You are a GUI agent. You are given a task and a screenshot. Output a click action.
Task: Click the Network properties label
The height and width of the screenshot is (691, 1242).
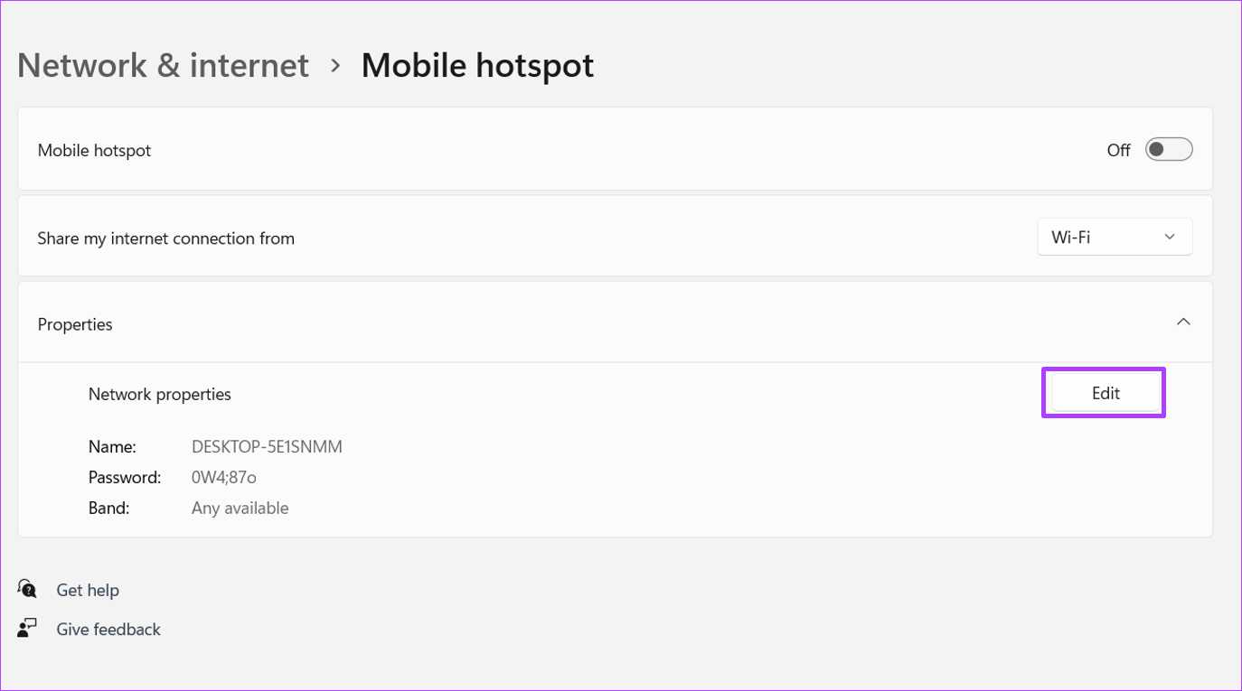pos(160,395)
